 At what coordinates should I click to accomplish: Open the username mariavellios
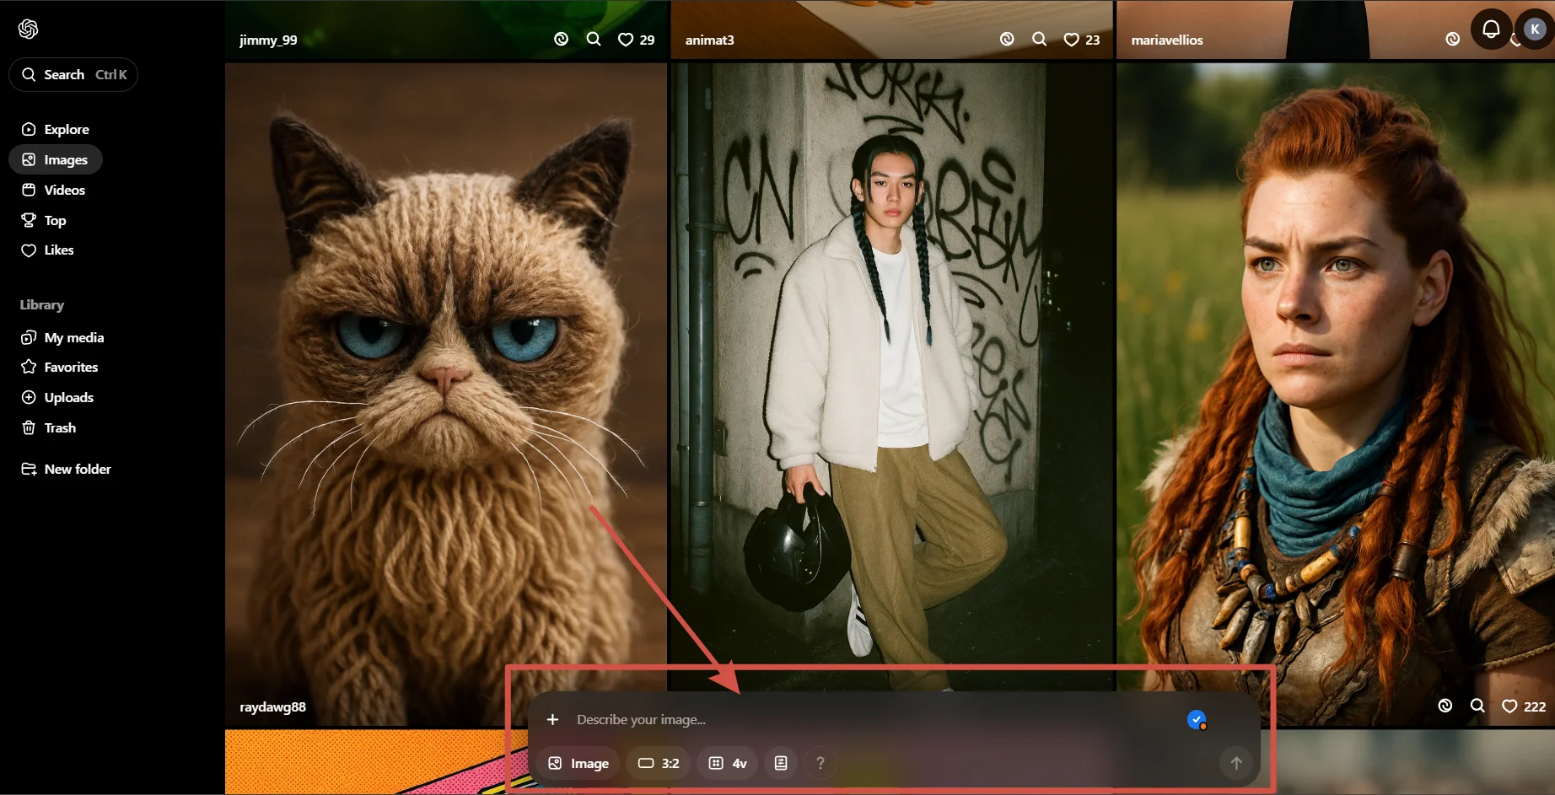tap(1167, 40)
